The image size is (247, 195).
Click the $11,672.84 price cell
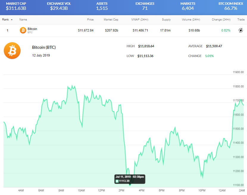(86, 30)
